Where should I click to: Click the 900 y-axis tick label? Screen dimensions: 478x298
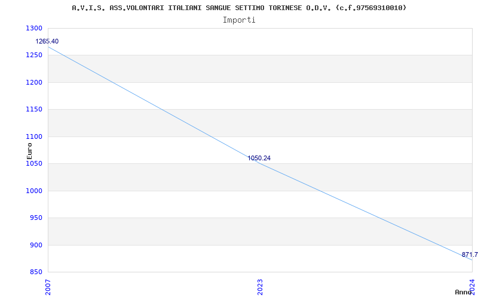pos(36,245)
